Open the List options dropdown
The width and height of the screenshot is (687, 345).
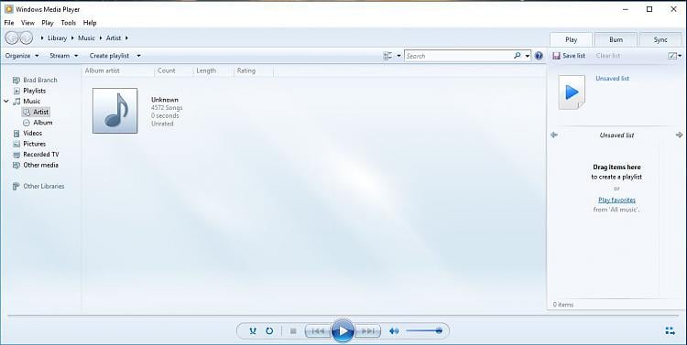tap(675, 56)
